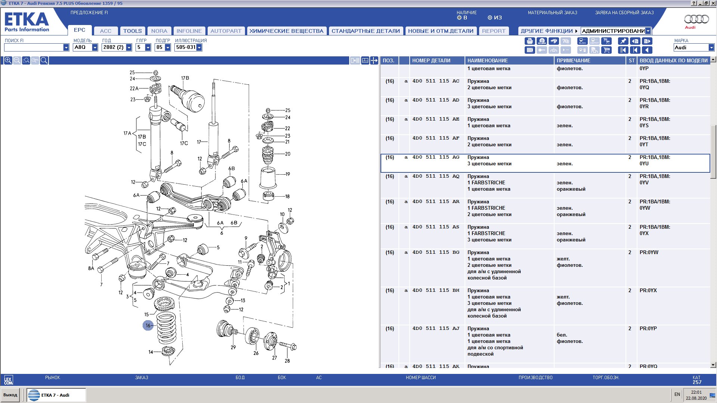Click the crosshair move illustration icon
Screen dimensions: 717x403
[x=374, y=60]
